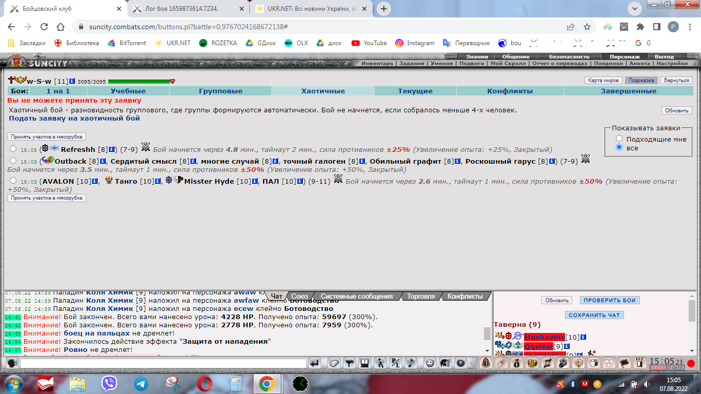Image resolution: width=701 pixels, height=394 pixels.
Task: Switch chat to Системные сообщения tab
Action: [357, 296]
